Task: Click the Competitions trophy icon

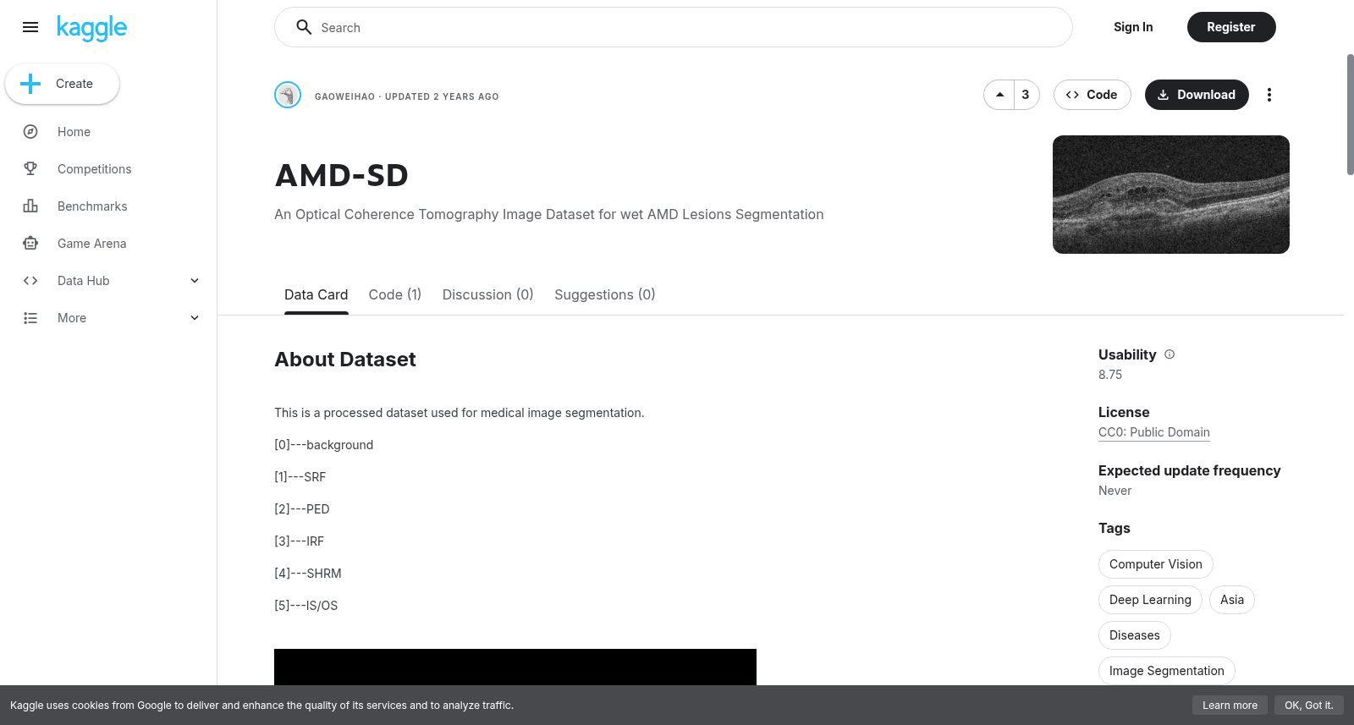Action: pos(30,169)
